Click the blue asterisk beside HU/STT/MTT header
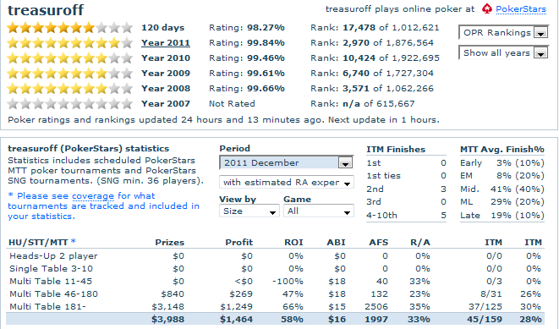This screenshot has width=559, height=329. (73, 241)
